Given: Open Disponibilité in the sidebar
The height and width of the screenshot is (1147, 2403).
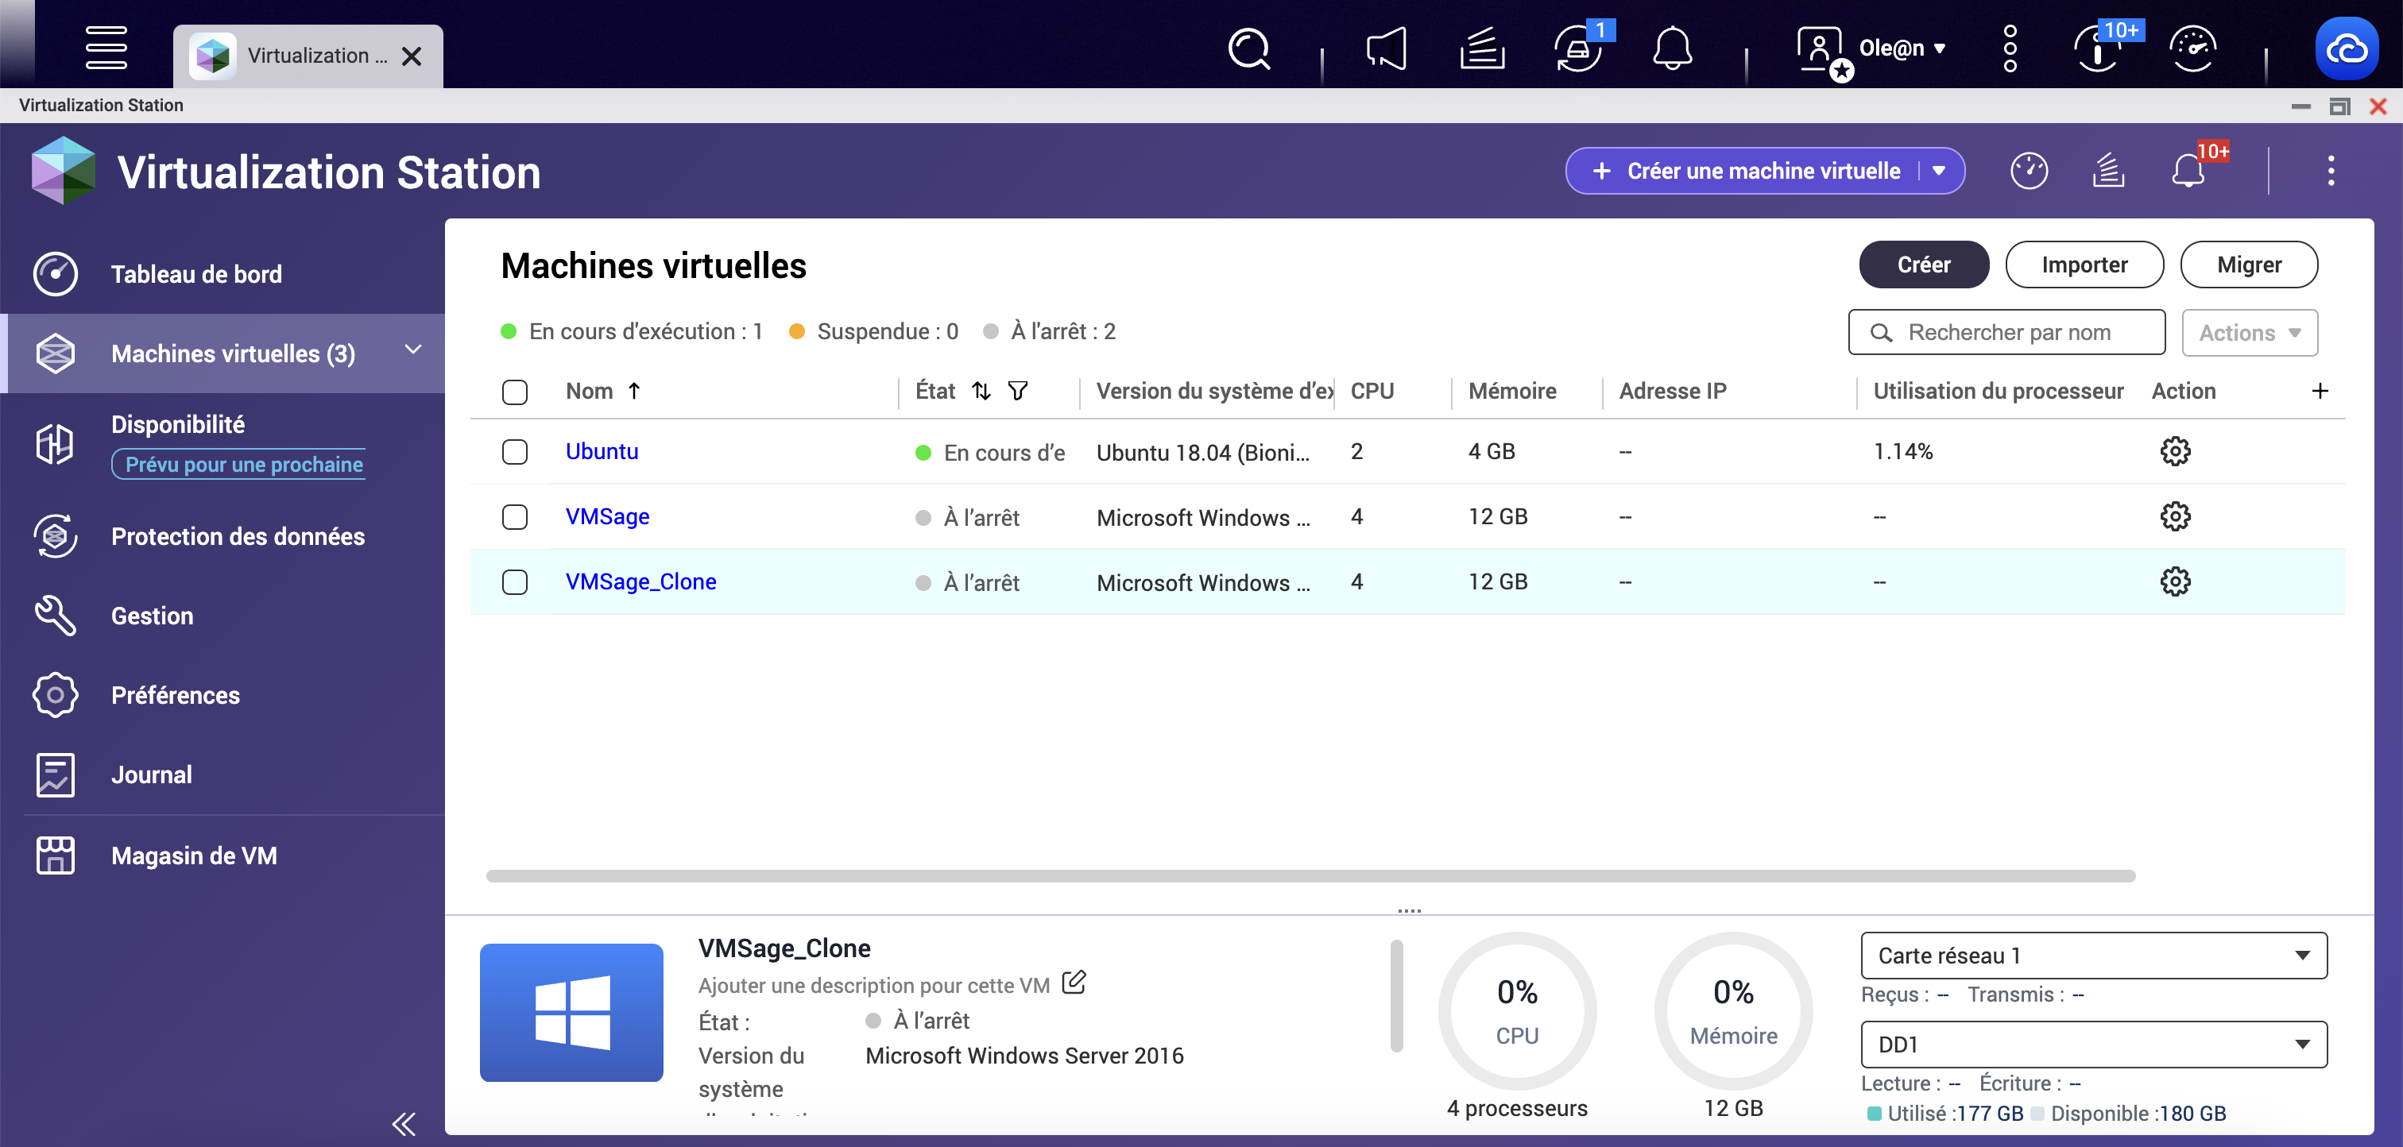Looking at the screenshot, I should [177, 424].
